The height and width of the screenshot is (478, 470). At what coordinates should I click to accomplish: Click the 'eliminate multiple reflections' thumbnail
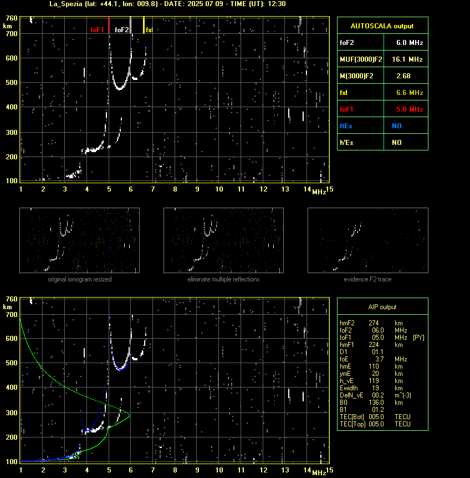223,240
